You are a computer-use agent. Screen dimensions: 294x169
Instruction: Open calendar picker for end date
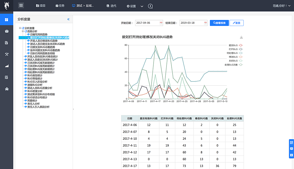(205, 23)
